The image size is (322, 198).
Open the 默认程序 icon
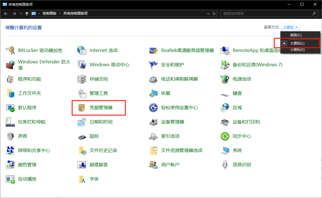(x=10, y=108)
